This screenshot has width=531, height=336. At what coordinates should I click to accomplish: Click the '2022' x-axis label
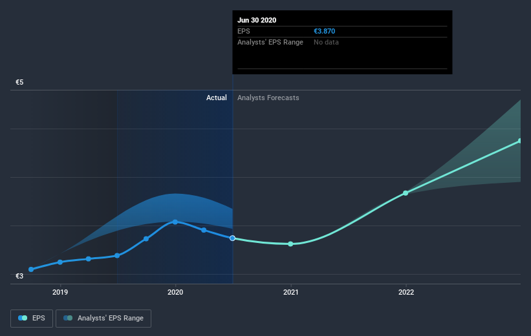tap(406, 292)
